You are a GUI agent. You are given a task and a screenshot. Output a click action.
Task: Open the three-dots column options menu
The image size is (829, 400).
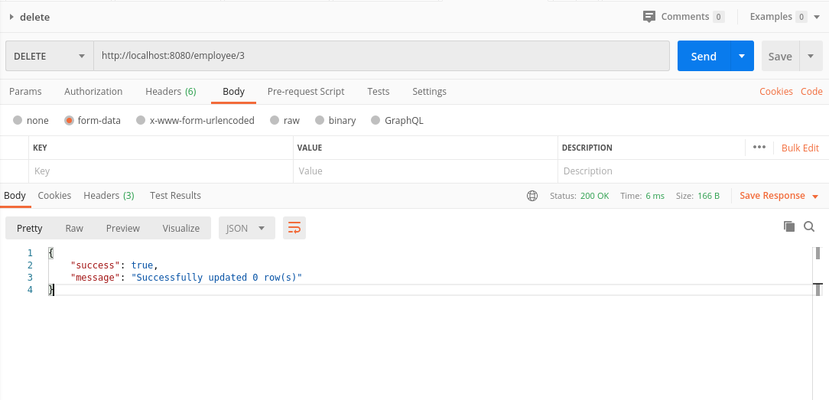(759, 148)
